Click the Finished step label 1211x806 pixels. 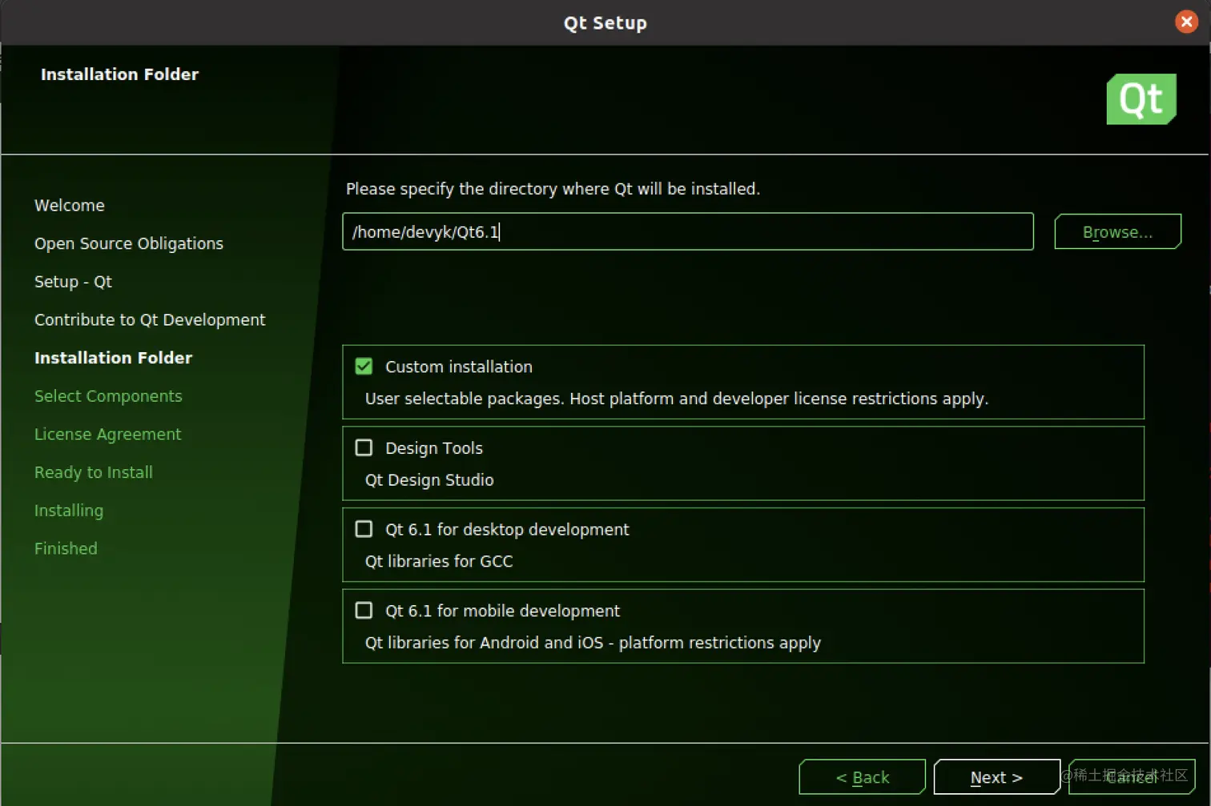(66, 548)
